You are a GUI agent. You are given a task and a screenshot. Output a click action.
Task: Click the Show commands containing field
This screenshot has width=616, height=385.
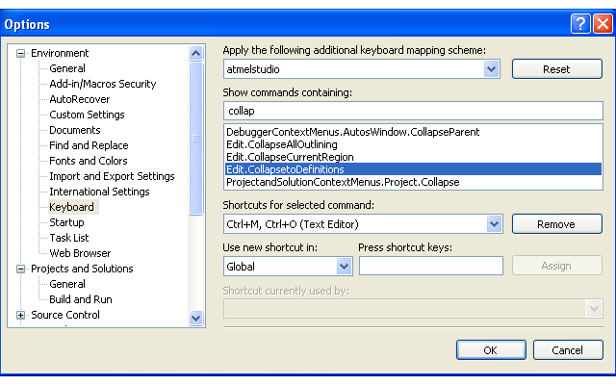[x=413, y=111]
